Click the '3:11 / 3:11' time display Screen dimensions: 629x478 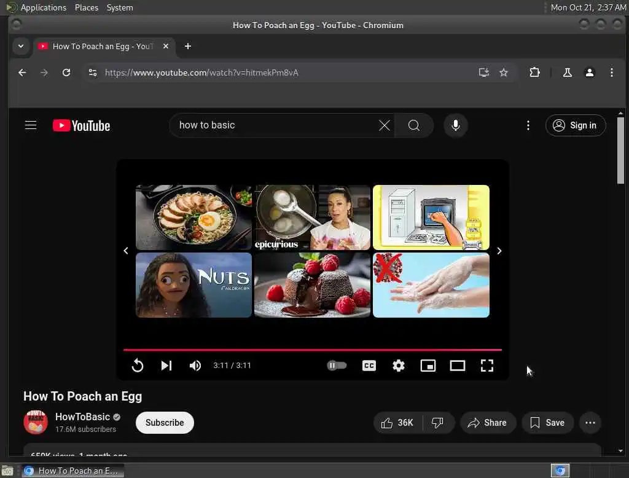(x=232, y=365)
